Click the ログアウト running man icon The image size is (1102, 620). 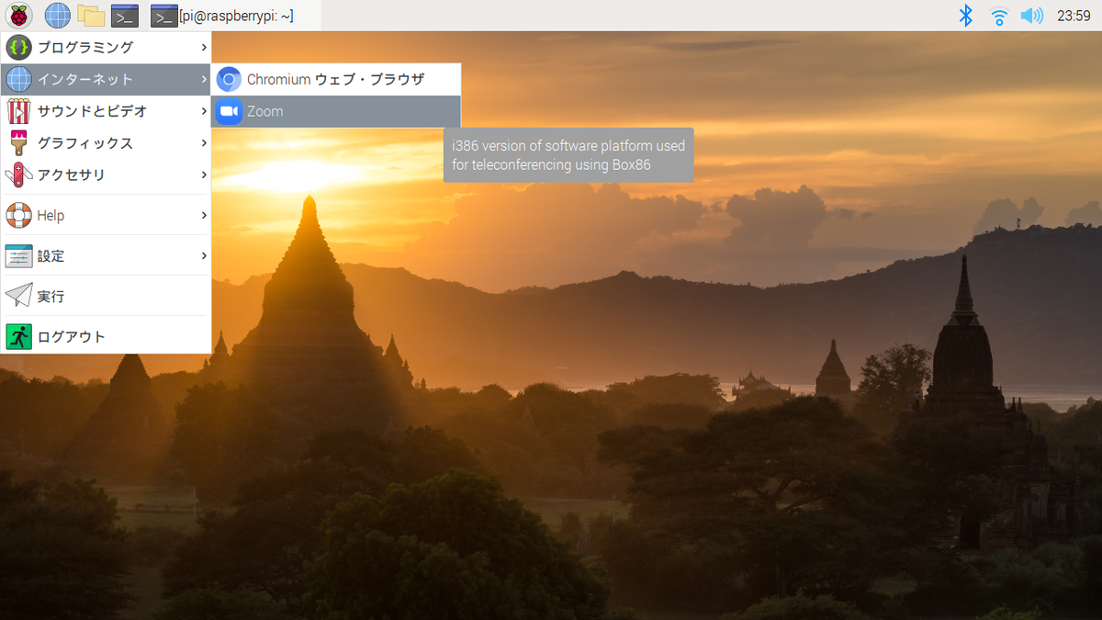pyautogui.click(x=18, y=336)
